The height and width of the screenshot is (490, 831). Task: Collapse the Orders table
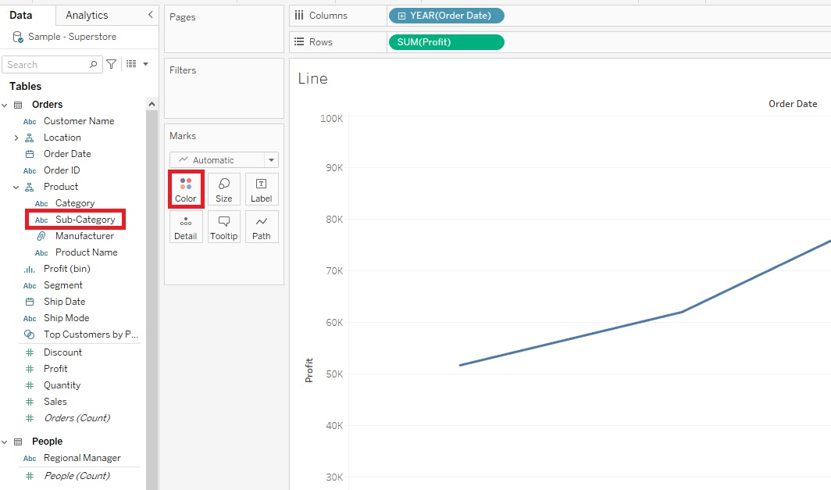[x=4, y=105]
